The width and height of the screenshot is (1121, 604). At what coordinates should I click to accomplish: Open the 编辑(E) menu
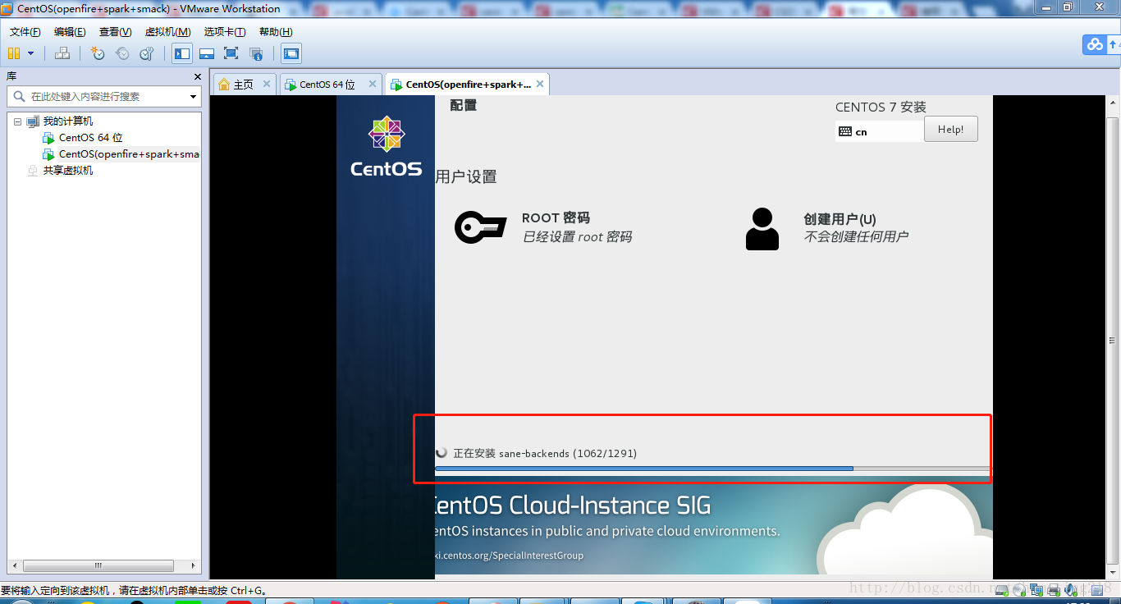[70, 32]
